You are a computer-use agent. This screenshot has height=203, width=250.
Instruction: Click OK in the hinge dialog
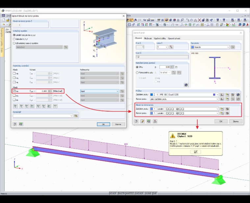point(104,124)
